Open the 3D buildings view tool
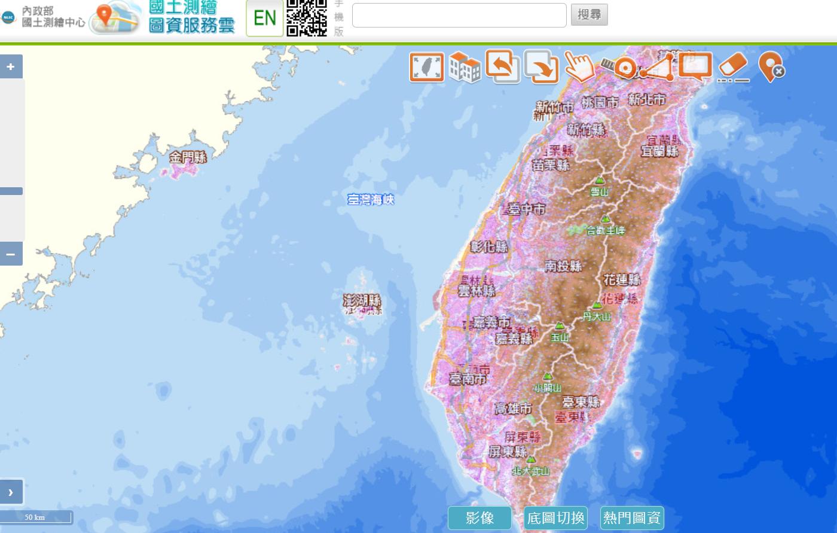The image size is (837, 533). pyautogui.click(x=465, y=66)
